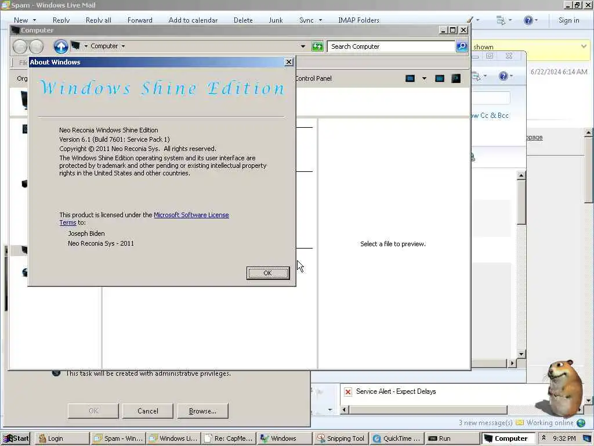Switch to QuickTime taskbar button

(x=396, y=439)
